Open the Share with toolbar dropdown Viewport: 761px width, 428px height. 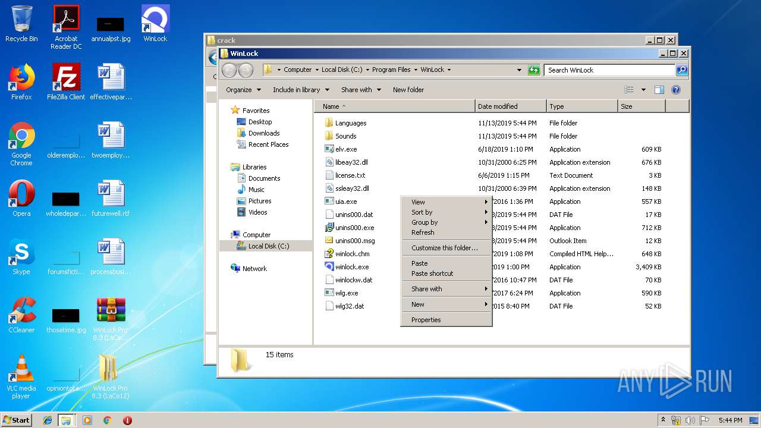tap(361, 90)
